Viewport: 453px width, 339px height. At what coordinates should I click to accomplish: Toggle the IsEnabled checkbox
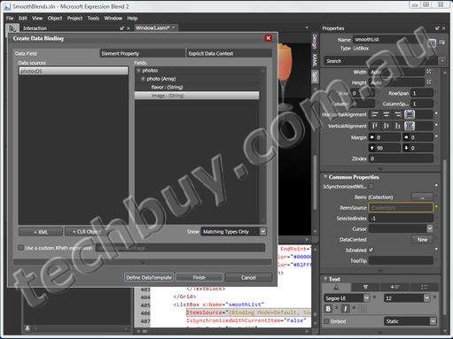371,250
